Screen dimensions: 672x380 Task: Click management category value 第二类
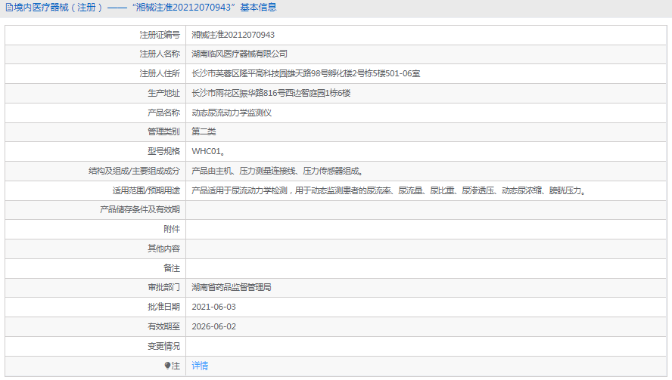pos(204,131)
